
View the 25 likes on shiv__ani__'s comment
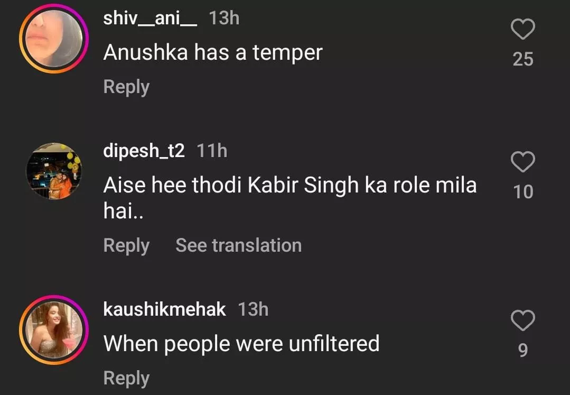point(523,59)
